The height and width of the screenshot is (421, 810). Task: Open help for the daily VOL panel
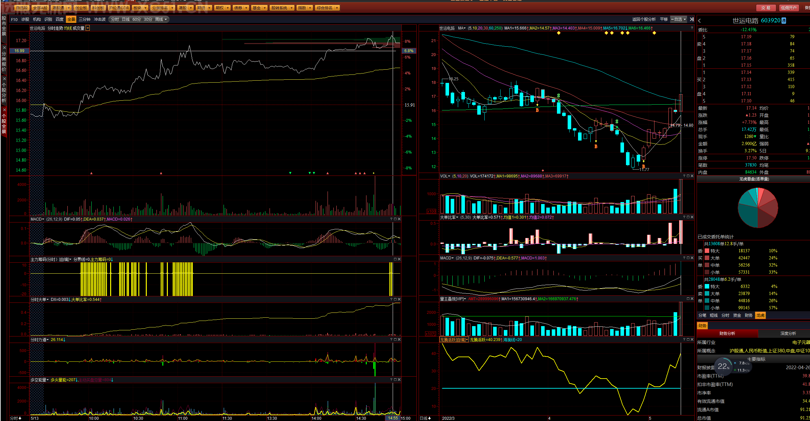(684, 176)
